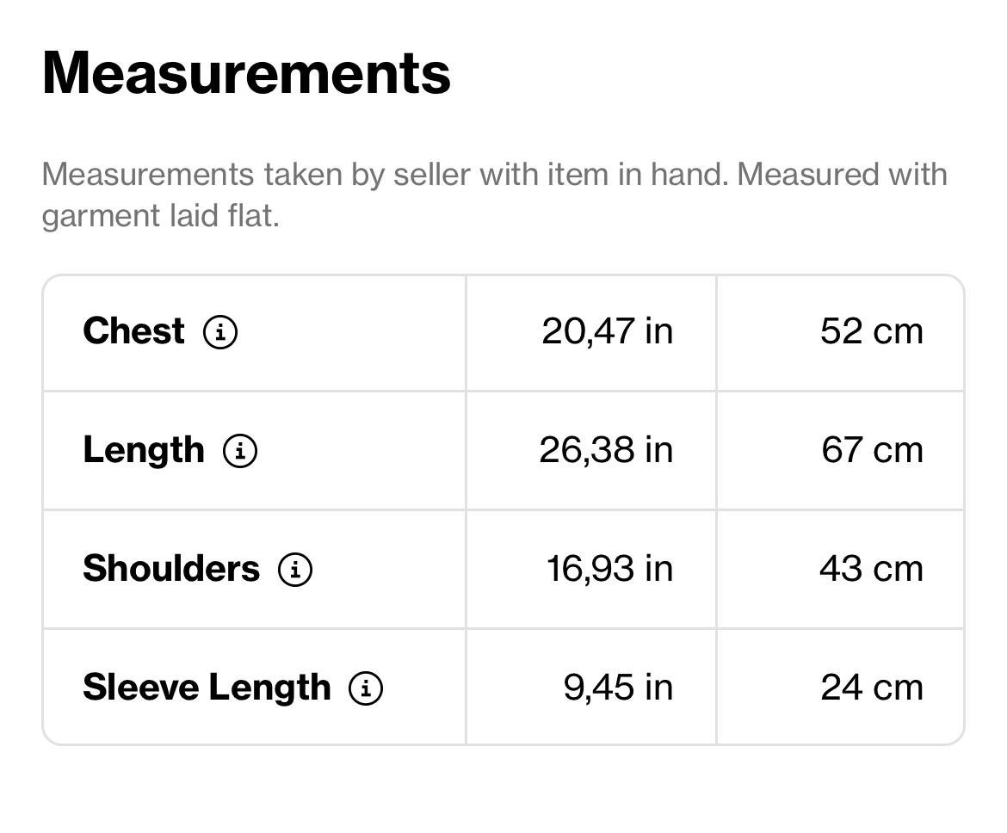
Task: Select the 9,45 in sleeve value
Action: tap(618, 688)
